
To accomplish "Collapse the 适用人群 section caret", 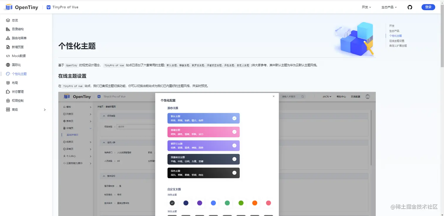I will (104, 142).
